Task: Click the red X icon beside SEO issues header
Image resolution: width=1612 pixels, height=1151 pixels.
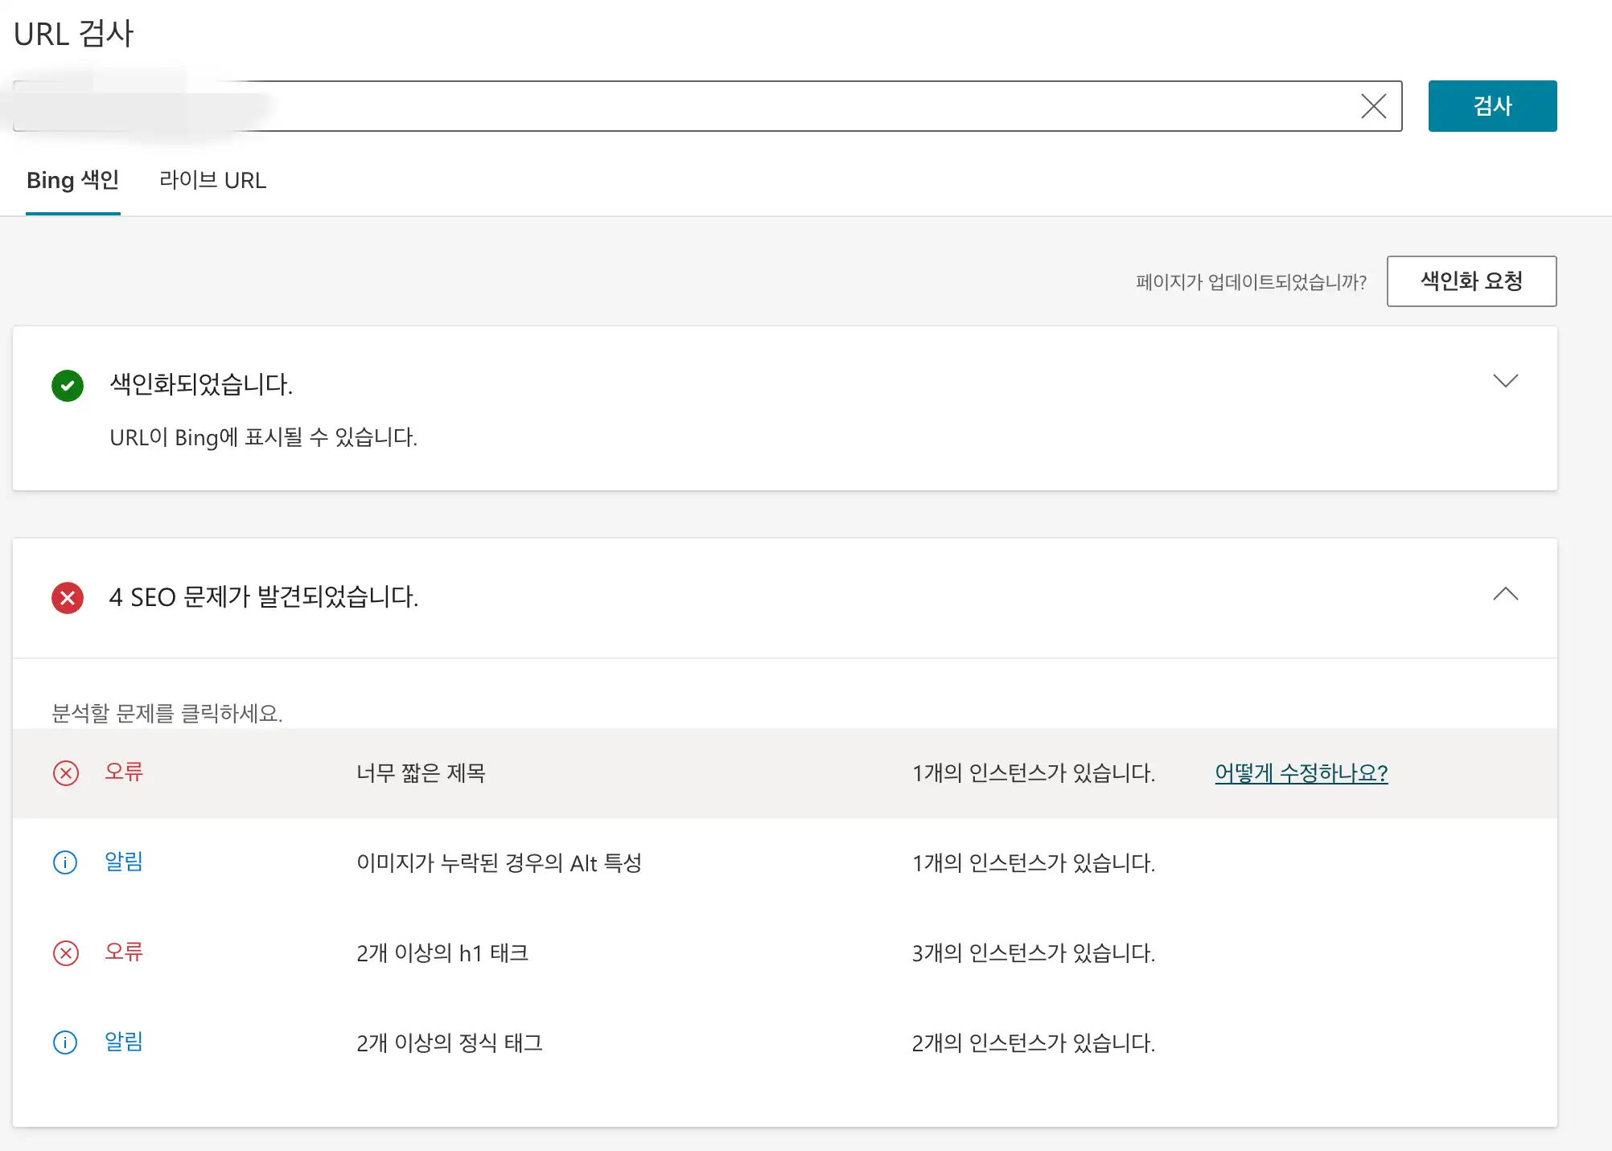Action: [x=67, y=598]
